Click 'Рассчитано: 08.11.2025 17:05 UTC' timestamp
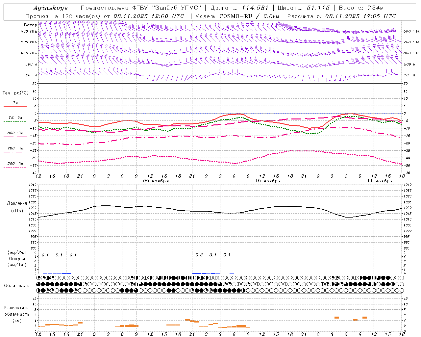The image size is (421, 337). coord(341,16)
